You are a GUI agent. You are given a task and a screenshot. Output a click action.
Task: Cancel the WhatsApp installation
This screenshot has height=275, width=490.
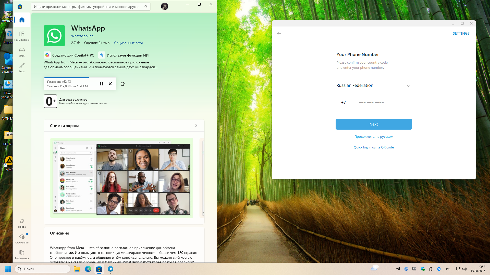110,84
